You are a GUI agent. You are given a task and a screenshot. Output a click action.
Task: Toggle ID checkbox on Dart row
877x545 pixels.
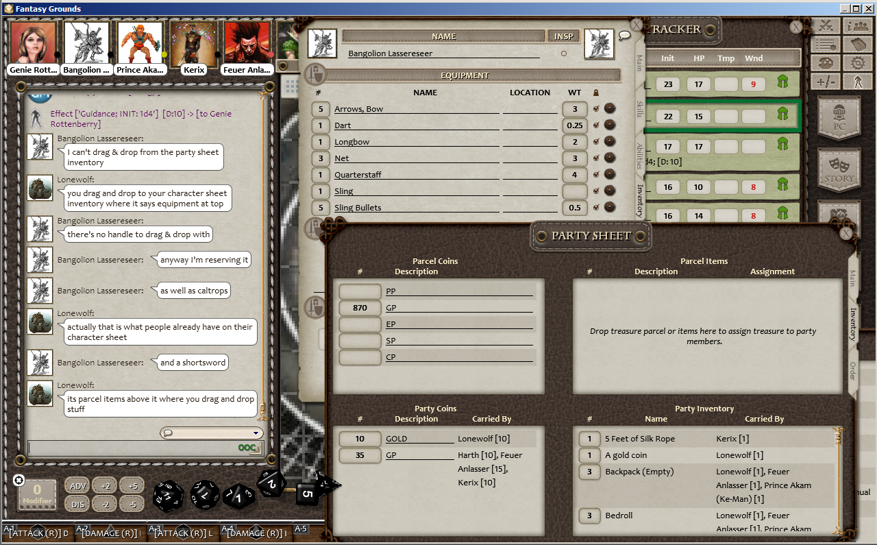click(595, 125)
